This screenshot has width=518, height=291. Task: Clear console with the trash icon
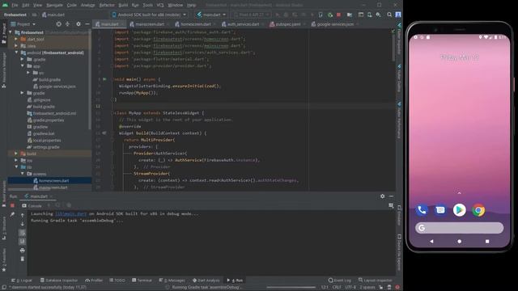22,259
